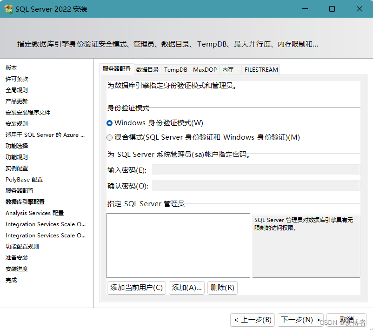The height and width of the screenshot is (330, 373).
Task: Switch to the 数据目录 tab
Action: pyautogui.click(x=147, y=69)
